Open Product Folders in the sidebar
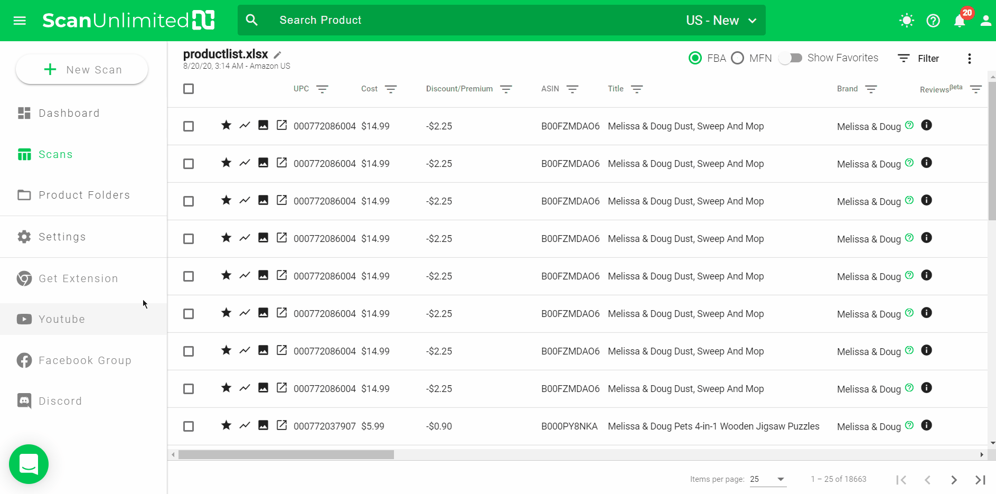The width and height of the screenshot is (996, 494). coord(84,195)
